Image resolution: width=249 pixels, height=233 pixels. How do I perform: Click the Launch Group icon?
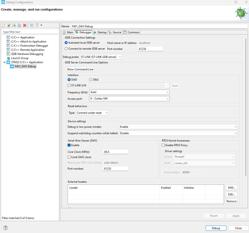[8, 58]
